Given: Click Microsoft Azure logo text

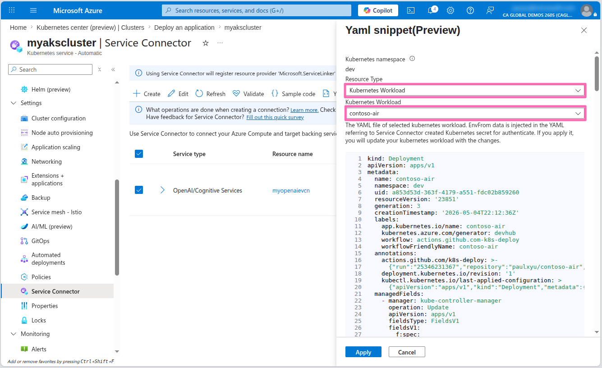Looking at the screenshot, I should [78, 10].
